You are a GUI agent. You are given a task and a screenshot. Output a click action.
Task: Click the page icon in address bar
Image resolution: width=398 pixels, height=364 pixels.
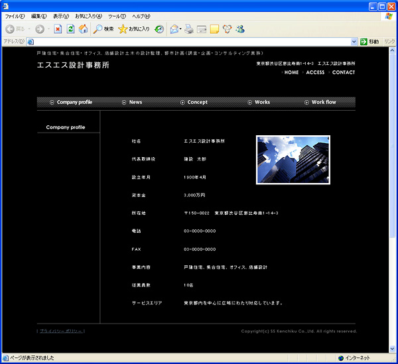tap(31, 42)
